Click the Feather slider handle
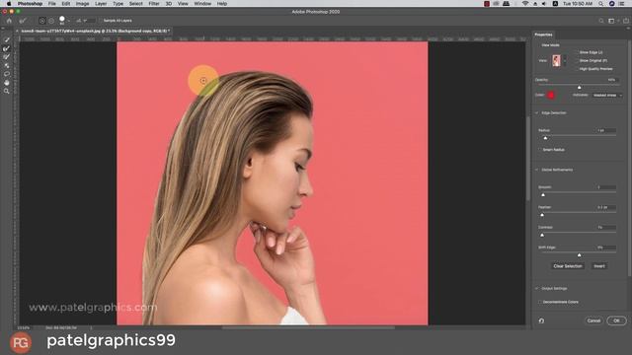632x355 pixels. point(542,215)
